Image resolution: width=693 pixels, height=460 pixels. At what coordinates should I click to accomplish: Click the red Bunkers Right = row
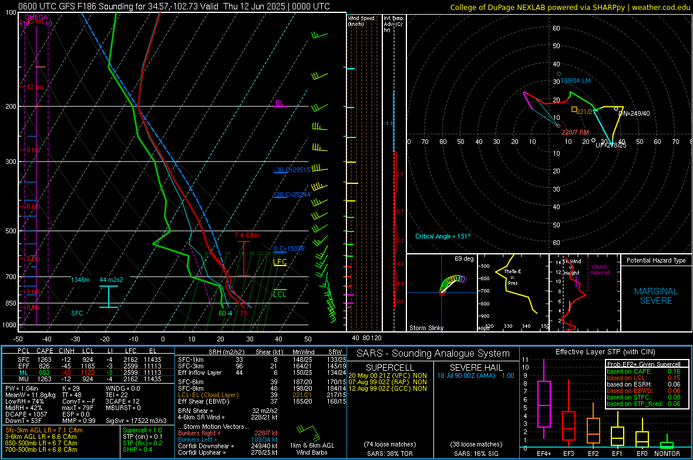tap(228, 434)
